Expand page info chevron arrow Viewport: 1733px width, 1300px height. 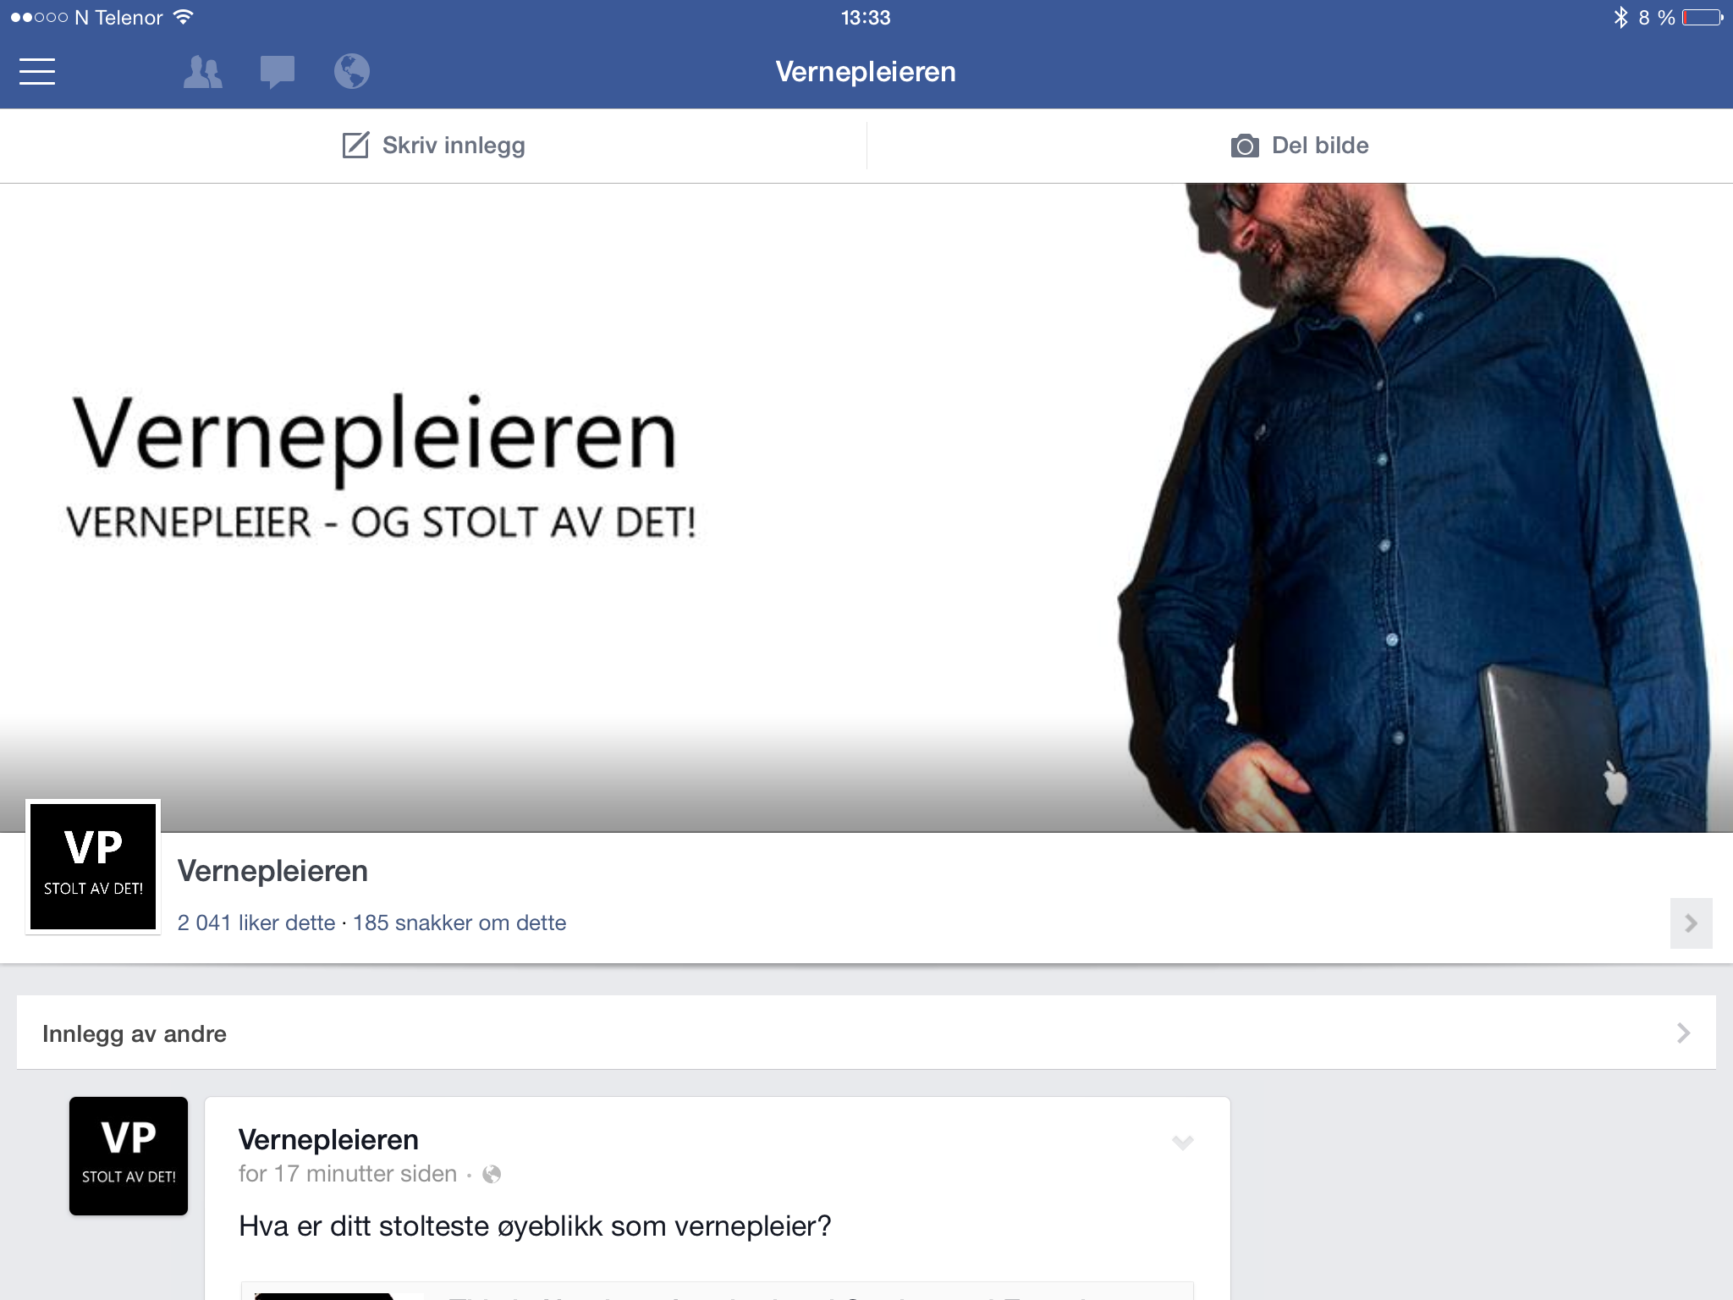[1691, 923]
